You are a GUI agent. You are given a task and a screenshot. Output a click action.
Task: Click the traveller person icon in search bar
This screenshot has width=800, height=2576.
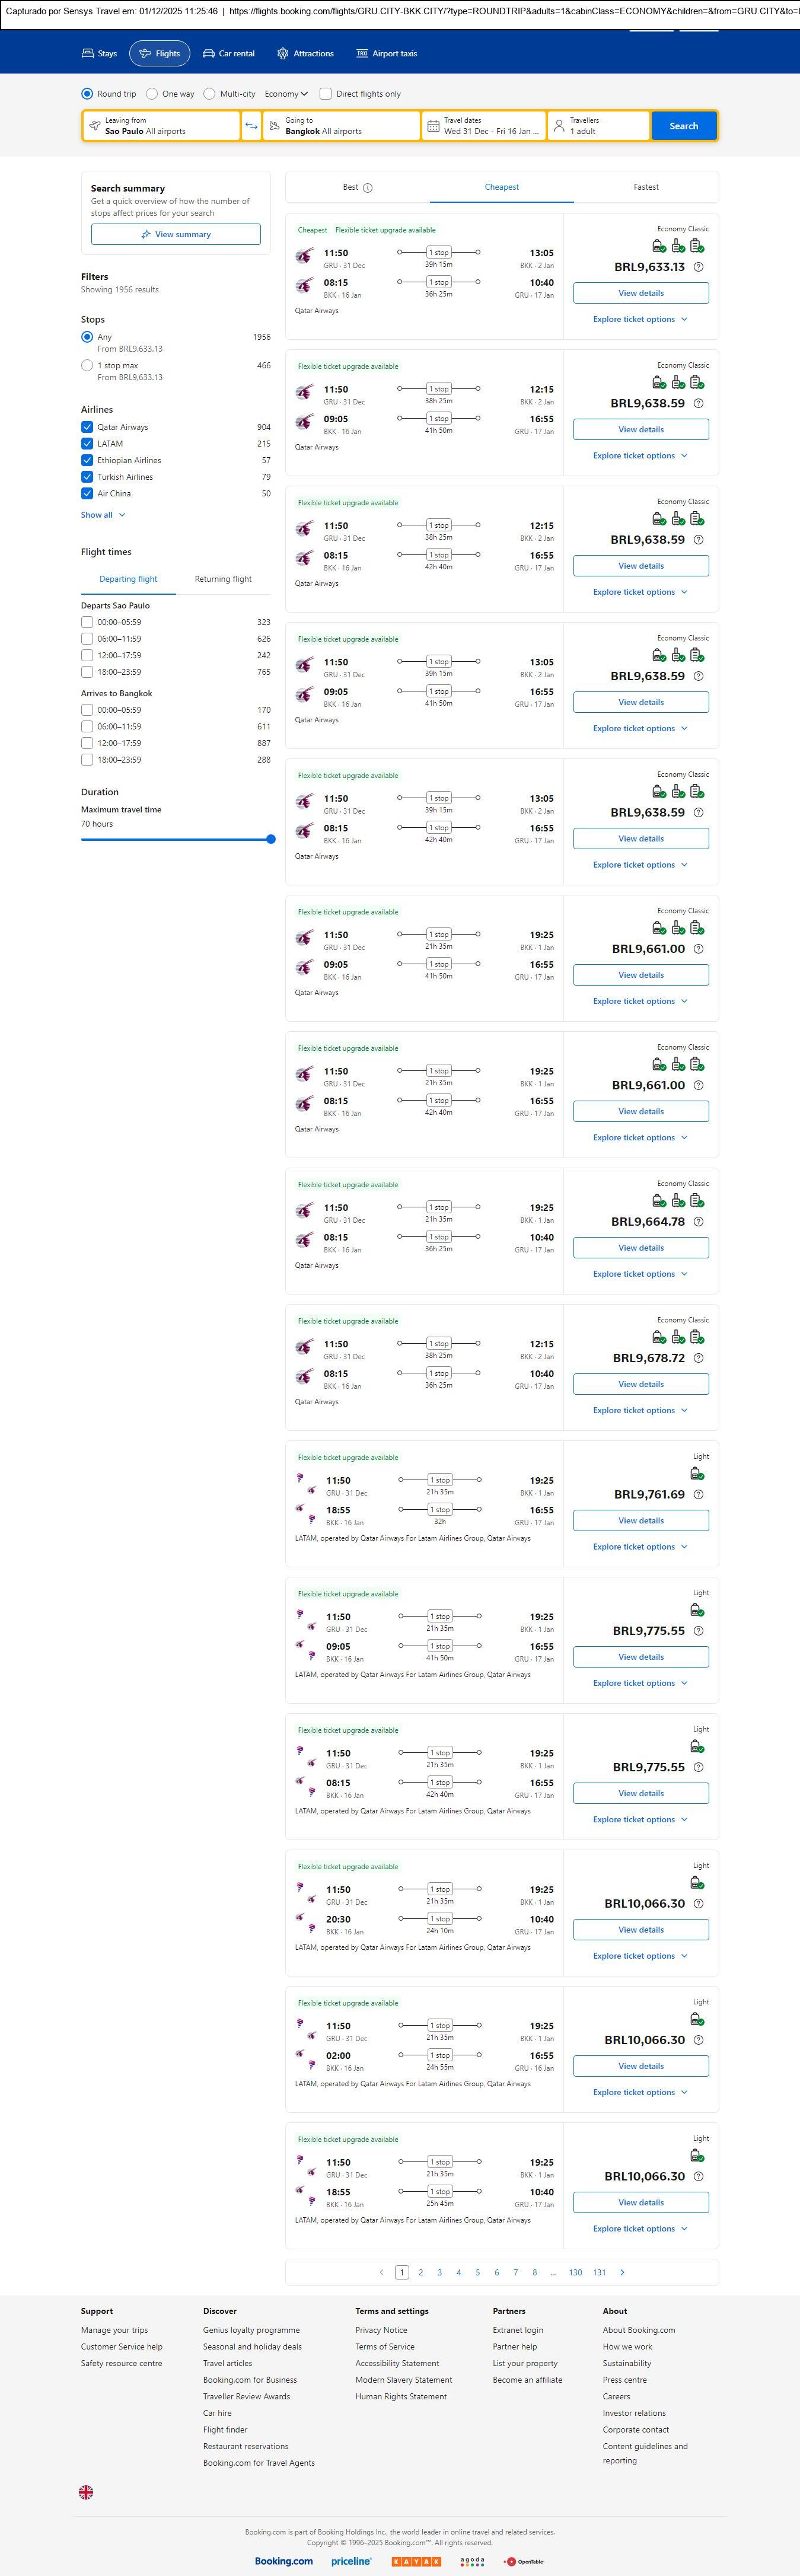[559, 126]
